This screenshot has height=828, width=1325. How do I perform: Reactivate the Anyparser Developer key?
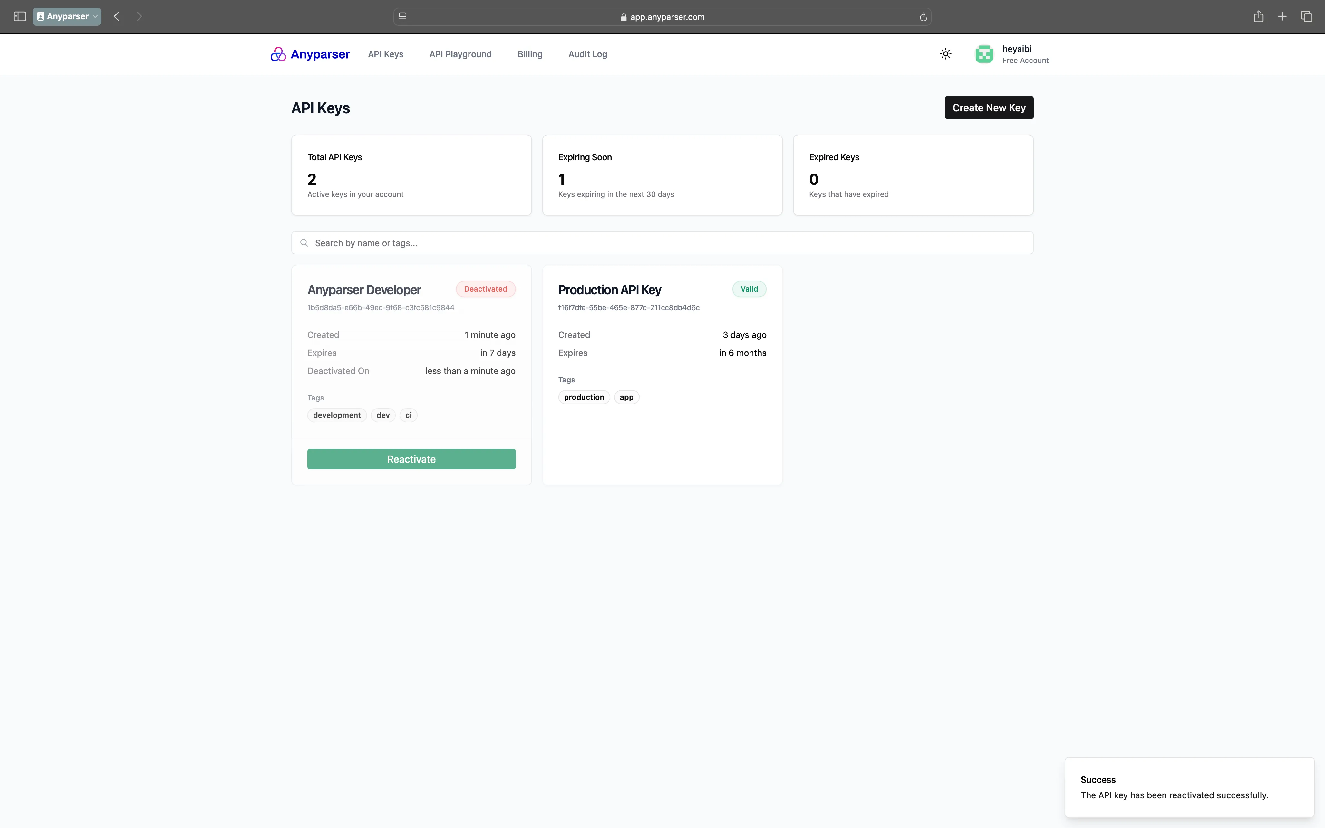[411, 459]
